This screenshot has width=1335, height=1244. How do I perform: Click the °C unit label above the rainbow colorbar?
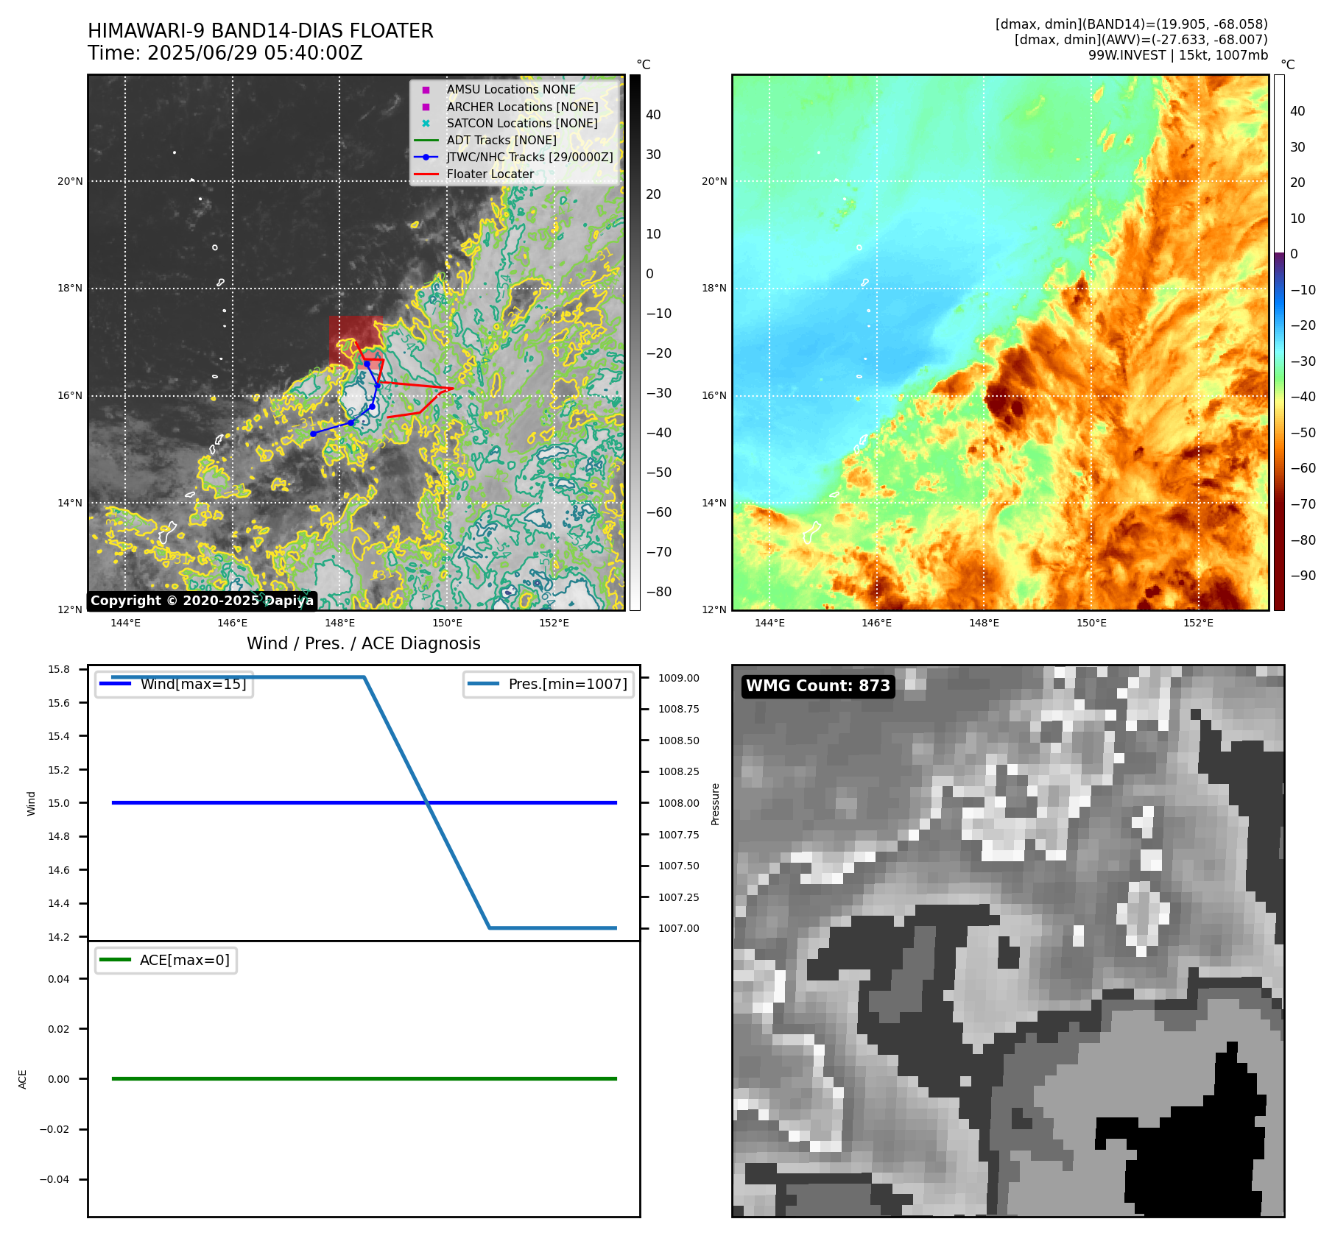coord(1287,65)
